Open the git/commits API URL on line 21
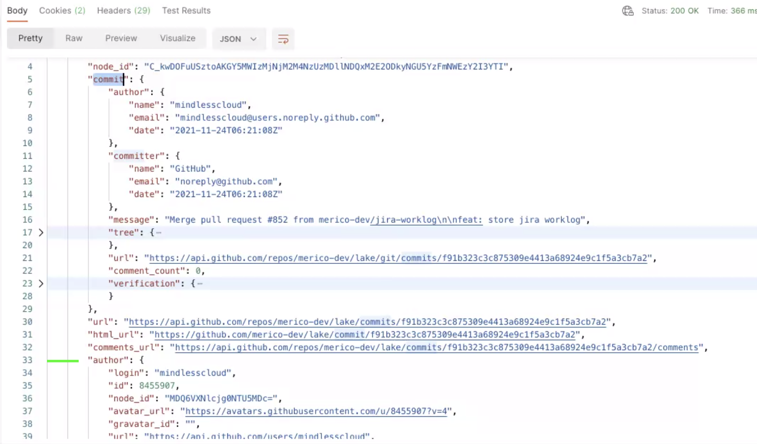The width and height of the screenshot is (757, 444). click(x=398, y=258)
